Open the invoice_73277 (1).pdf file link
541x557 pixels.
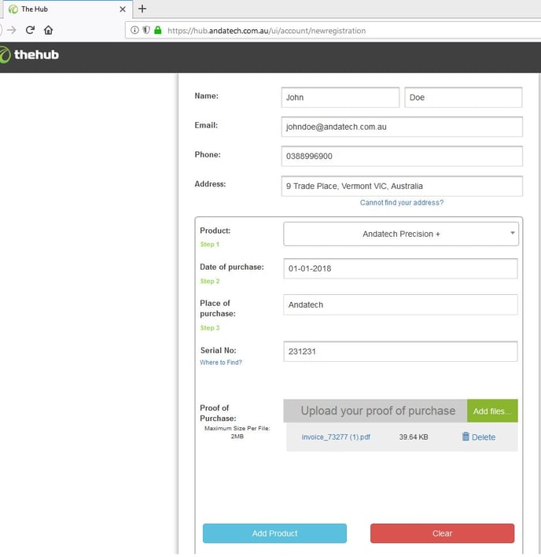336,437
